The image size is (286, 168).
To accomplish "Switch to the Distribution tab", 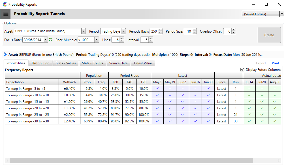I will tap(40, 63).
